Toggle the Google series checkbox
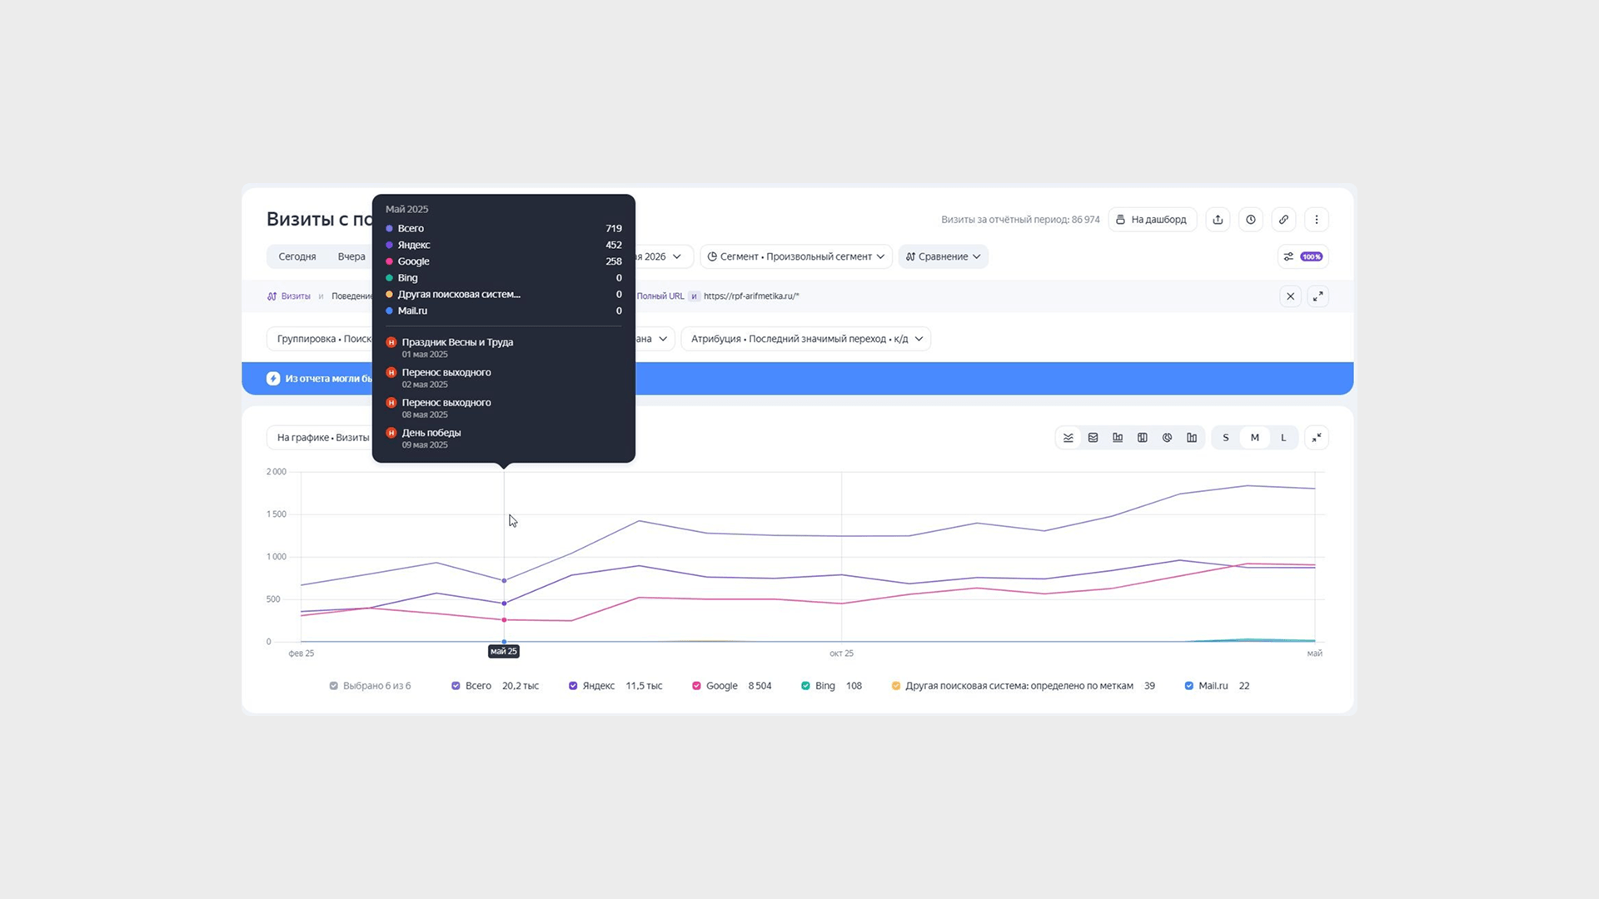 (696, 686)
